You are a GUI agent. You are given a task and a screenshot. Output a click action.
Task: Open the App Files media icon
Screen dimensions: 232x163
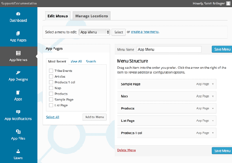[x=18, y=132]
